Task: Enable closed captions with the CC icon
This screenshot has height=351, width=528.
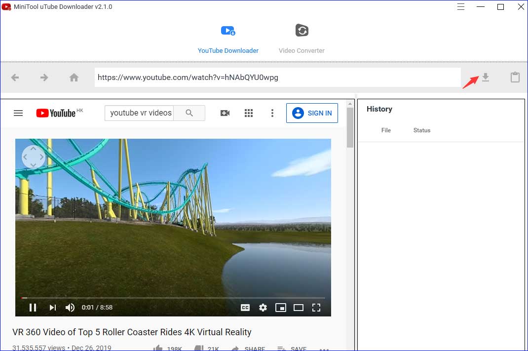Action: [x=245, y=307]
